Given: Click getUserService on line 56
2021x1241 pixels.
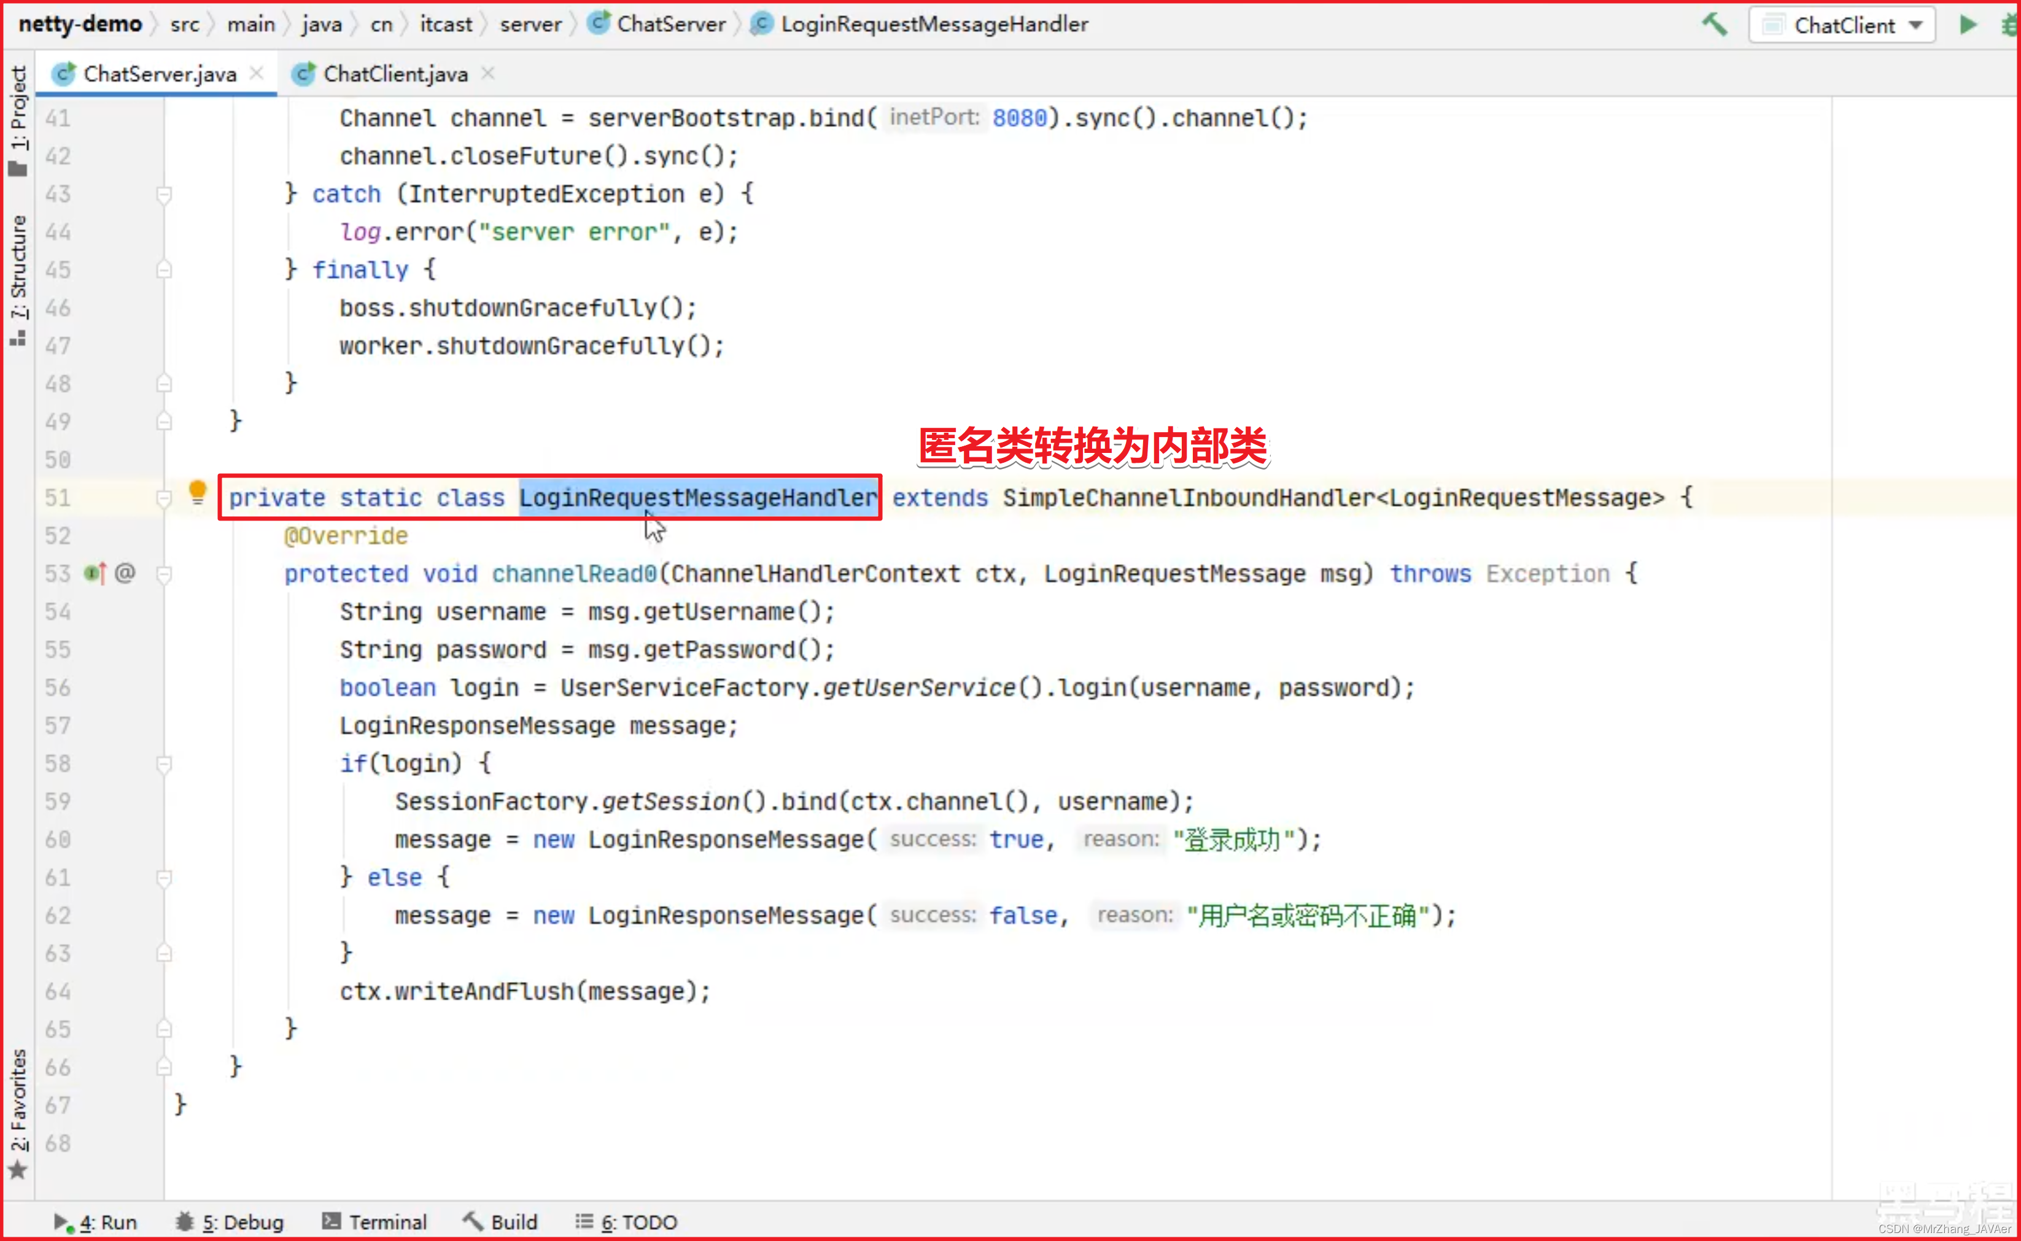Looking at the screenshot, I should pos(920,688).
